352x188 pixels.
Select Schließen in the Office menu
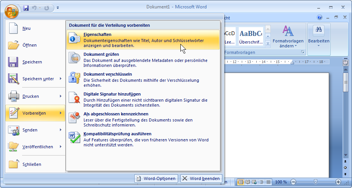coord(32,164)
